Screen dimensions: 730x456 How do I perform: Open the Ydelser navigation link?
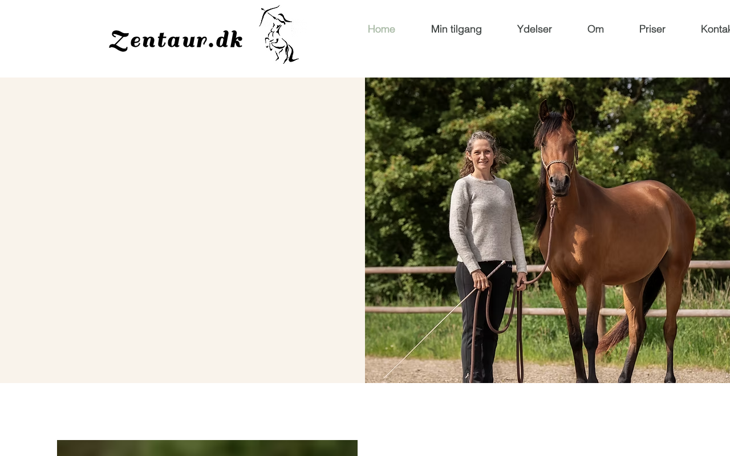pos(534,29)
